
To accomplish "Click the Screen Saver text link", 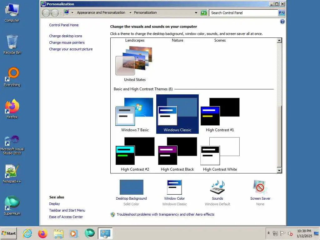I will [x=260, y=198].
